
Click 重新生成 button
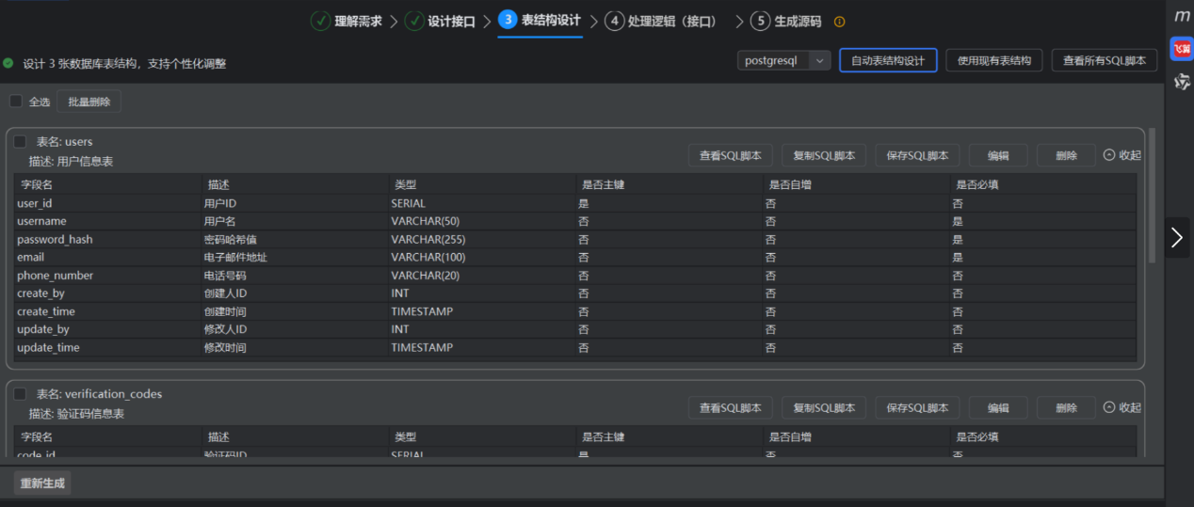42,483
